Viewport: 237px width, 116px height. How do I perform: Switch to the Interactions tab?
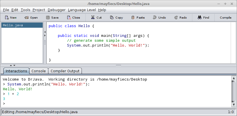pyautogui.click(x=16, y=71)
